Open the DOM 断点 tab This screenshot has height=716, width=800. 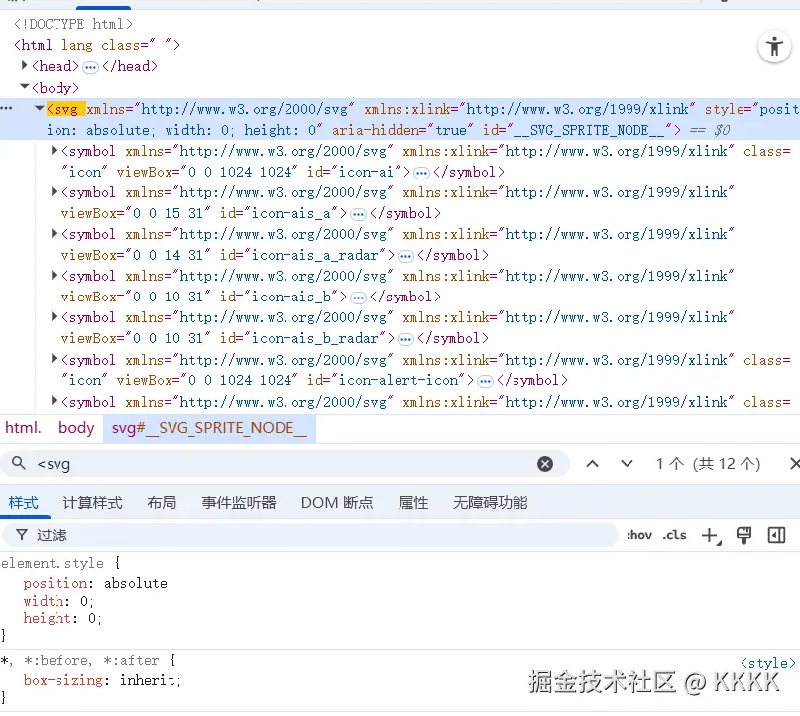coord(337,503)
